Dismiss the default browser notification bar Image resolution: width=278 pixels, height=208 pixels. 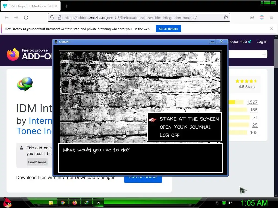tap(271, 28)
